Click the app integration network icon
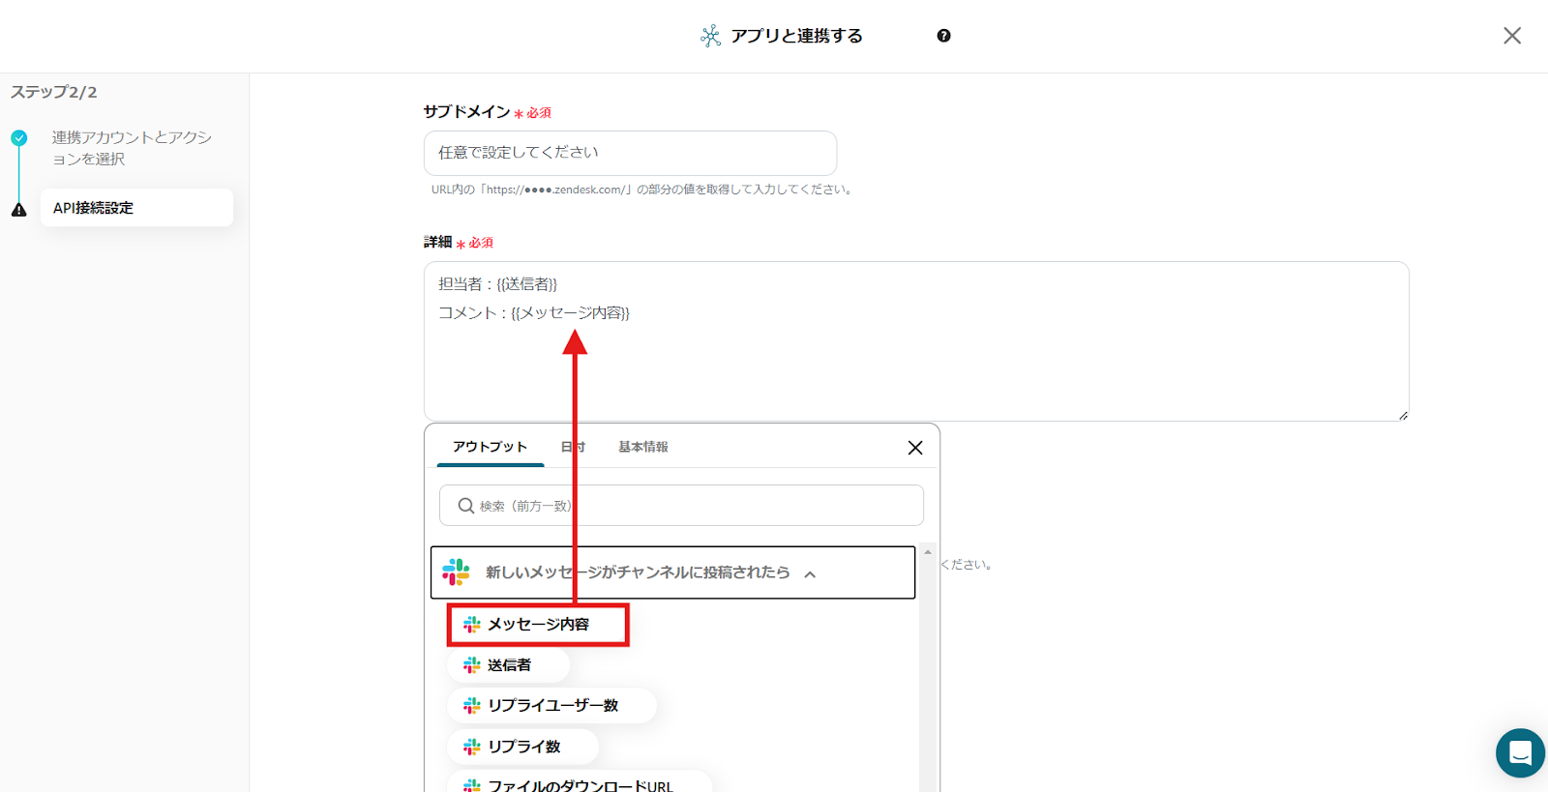This screenshot has width=1548, height=792. pos(710,36)
